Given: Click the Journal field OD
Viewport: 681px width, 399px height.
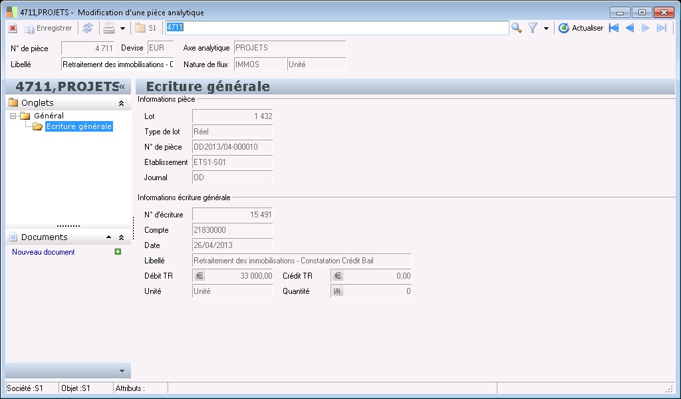Looking at the screenshot, I should pyautogui.click(x=232, y=177).
